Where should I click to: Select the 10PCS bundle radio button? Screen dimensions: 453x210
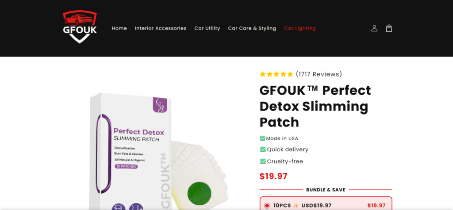(267, 206)
